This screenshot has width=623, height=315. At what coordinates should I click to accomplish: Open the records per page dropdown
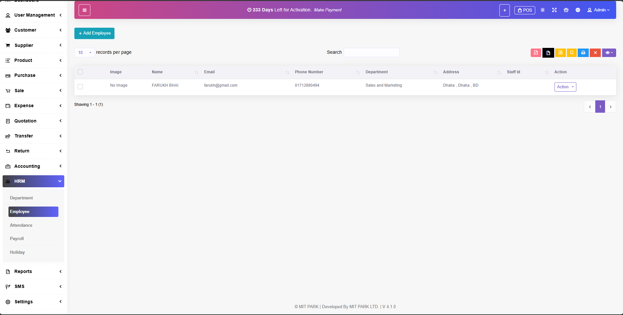84,53
